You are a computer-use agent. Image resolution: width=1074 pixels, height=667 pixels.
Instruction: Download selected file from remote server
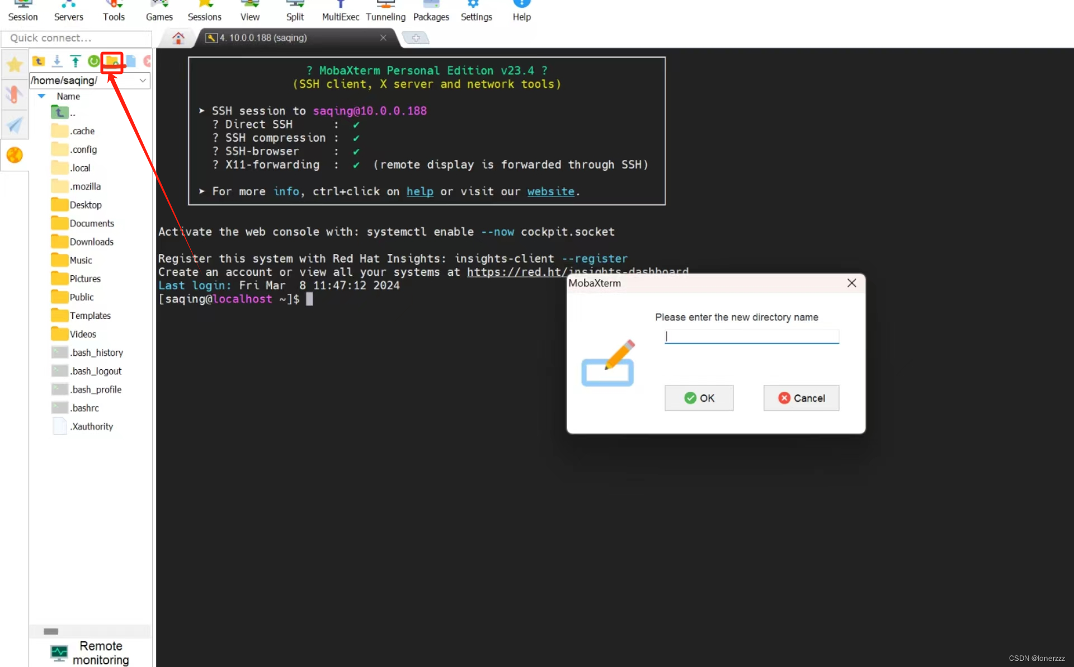(57, 62)
